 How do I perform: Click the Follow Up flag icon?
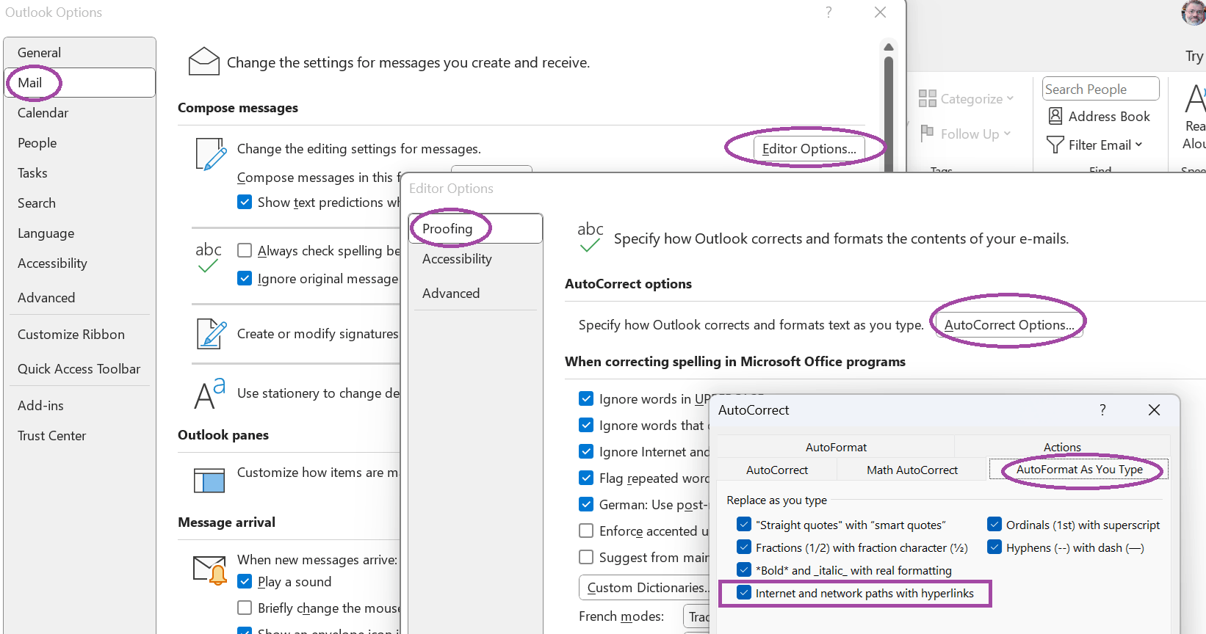click(927, 132)
